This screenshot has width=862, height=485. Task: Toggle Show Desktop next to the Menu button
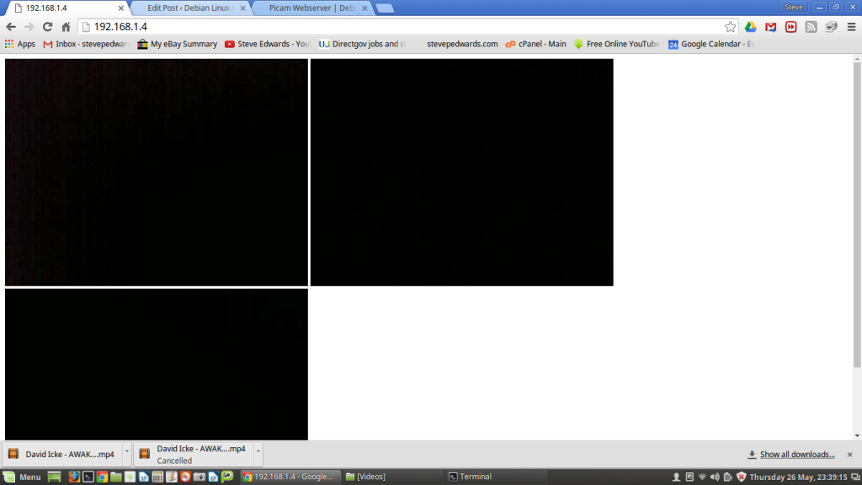(x=53, y=476)
